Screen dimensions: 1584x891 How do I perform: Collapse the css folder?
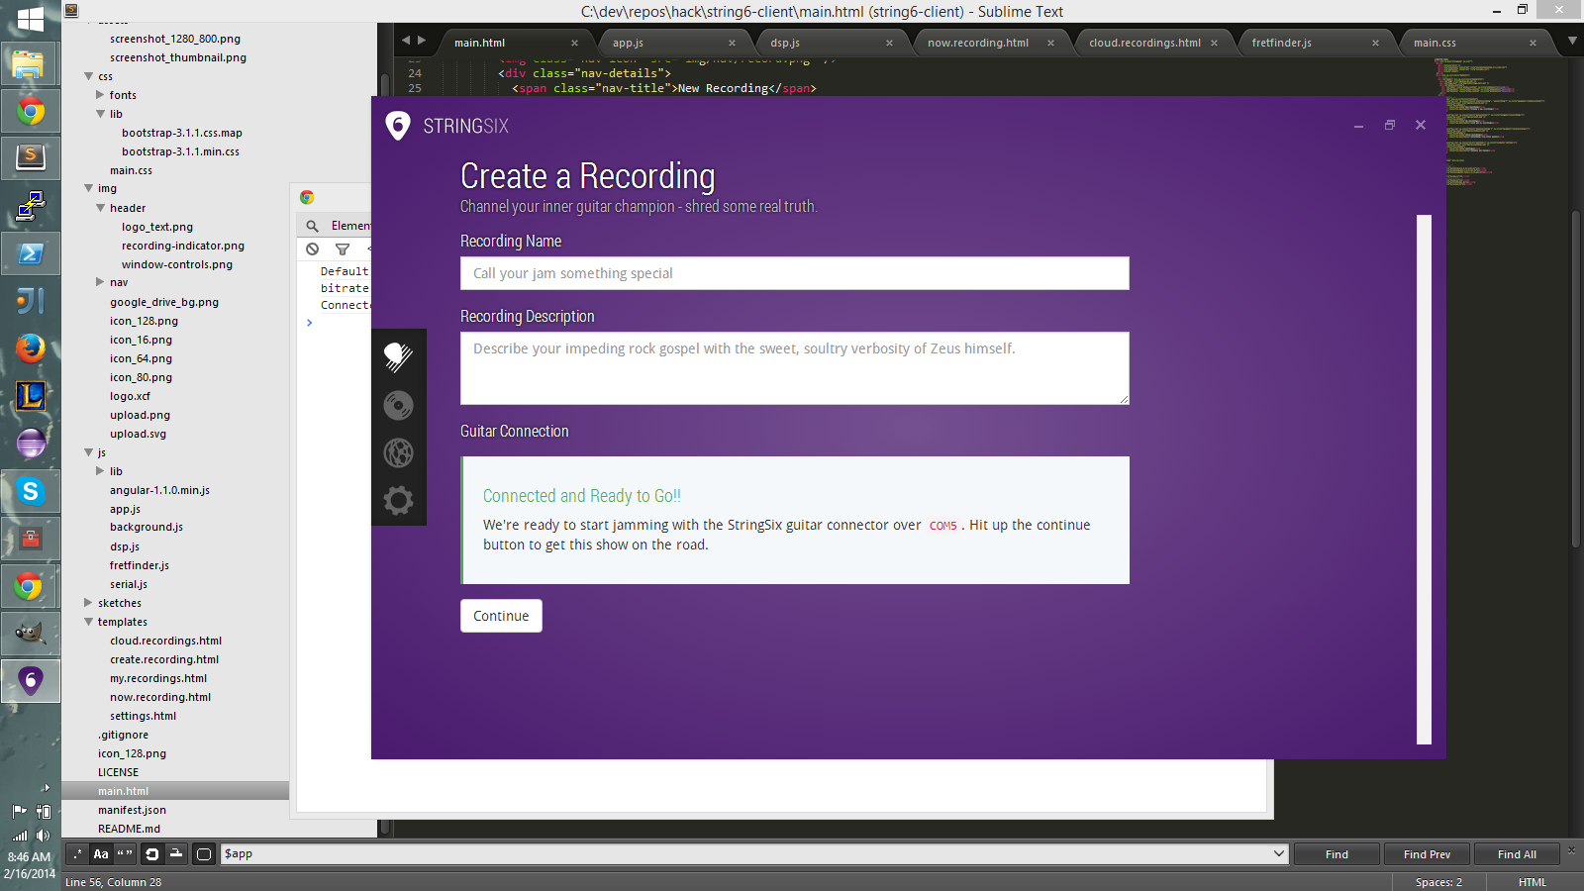pyautogui.click(x=89, y=76)
